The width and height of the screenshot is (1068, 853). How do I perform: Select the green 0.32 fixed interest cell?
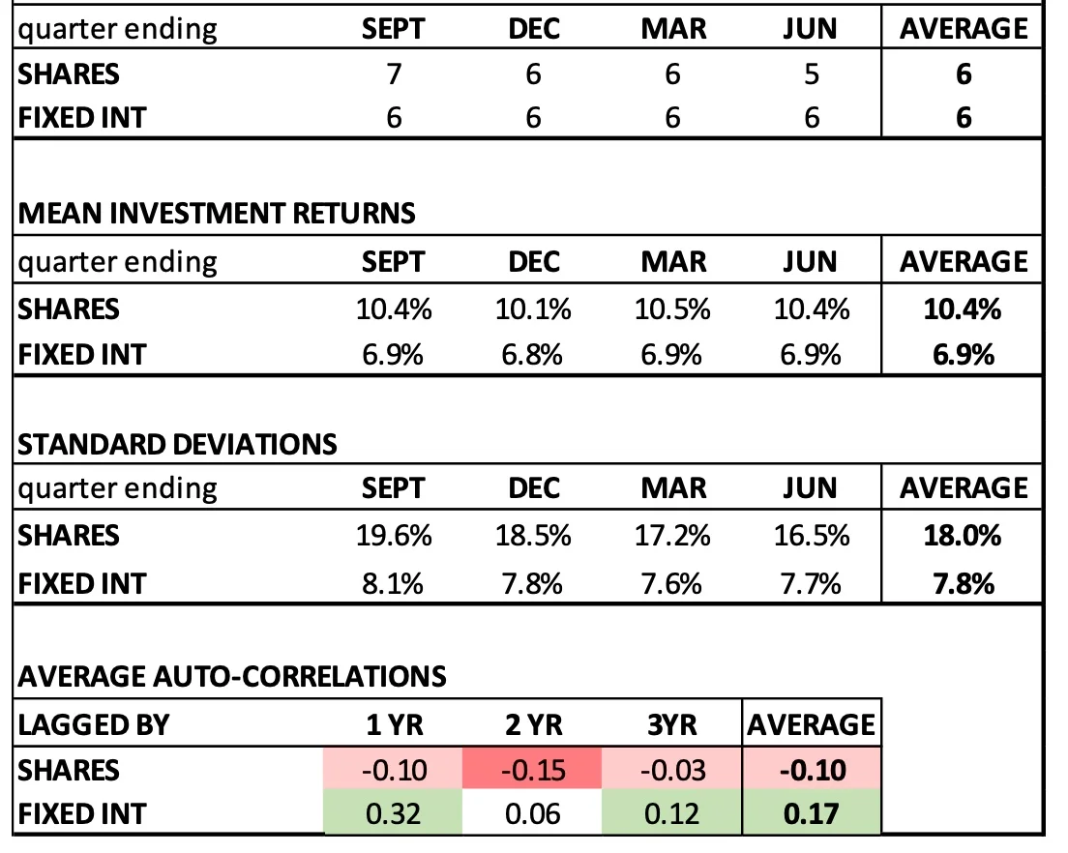coord(393,813)
